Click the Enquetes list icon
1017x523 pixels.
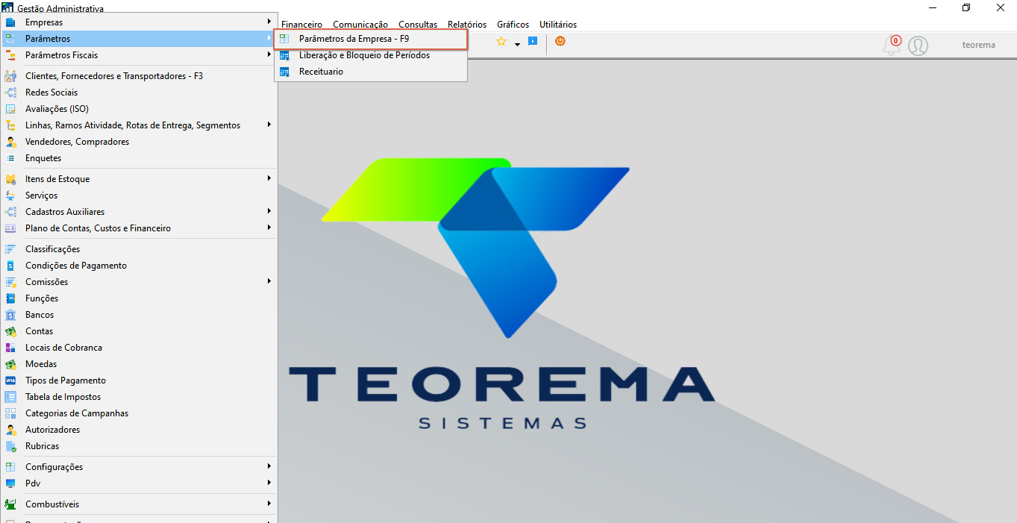[x=10, y=158]
